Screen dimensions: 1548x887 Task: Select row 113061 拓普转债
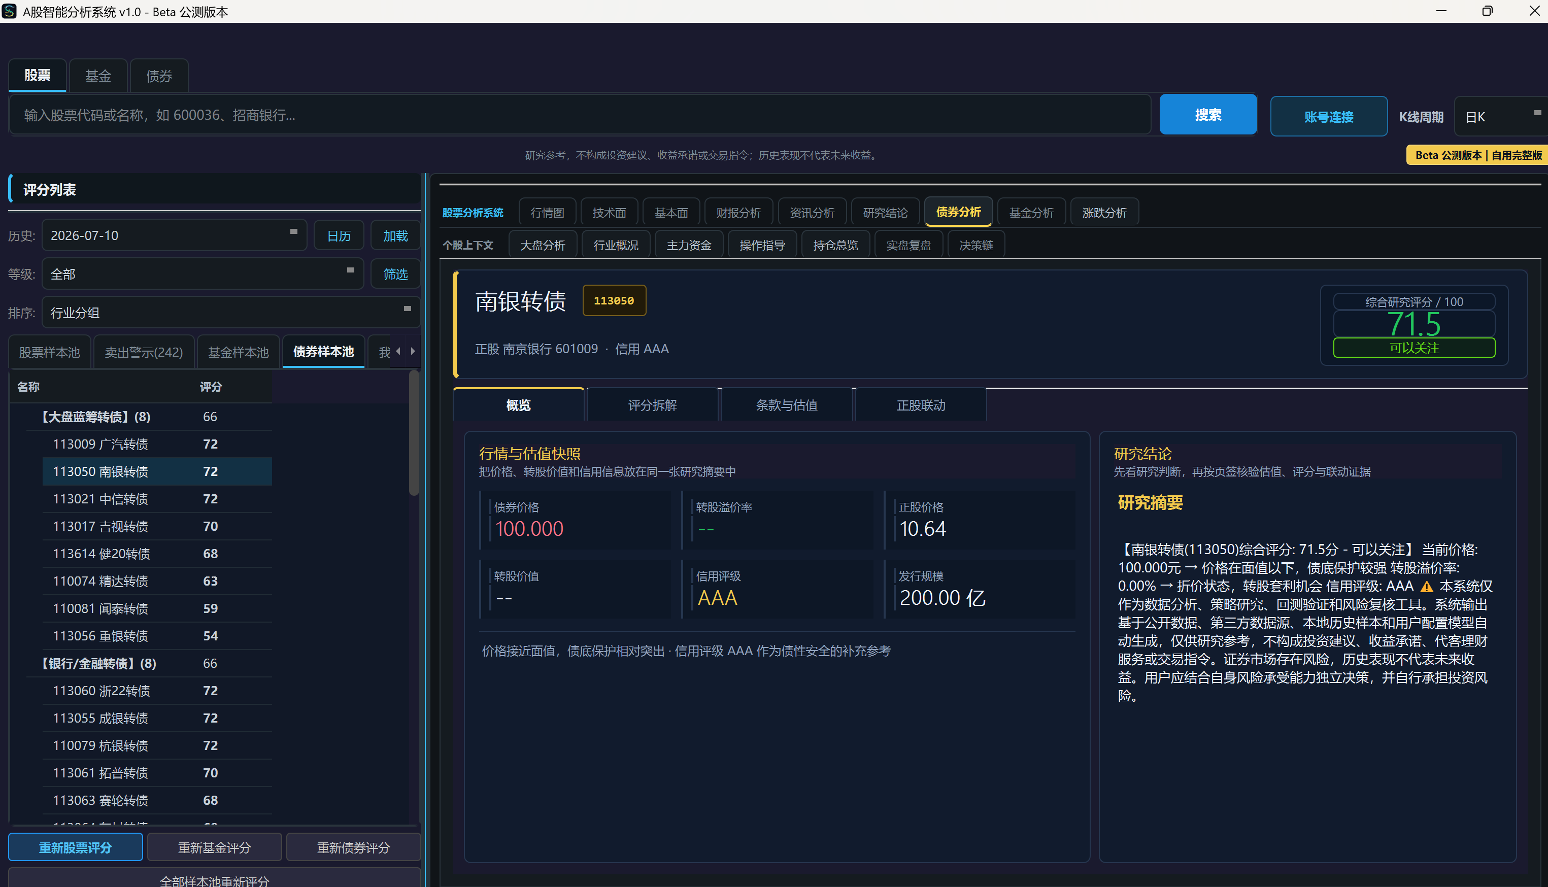tap(157, 773)
